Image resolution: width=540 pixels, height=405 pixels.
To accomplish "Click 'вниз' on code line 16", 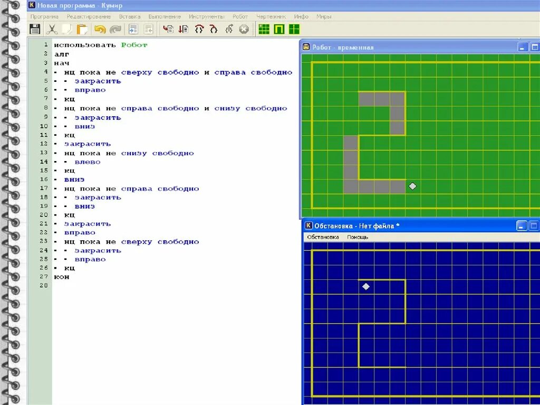I will tap(74, 180).
